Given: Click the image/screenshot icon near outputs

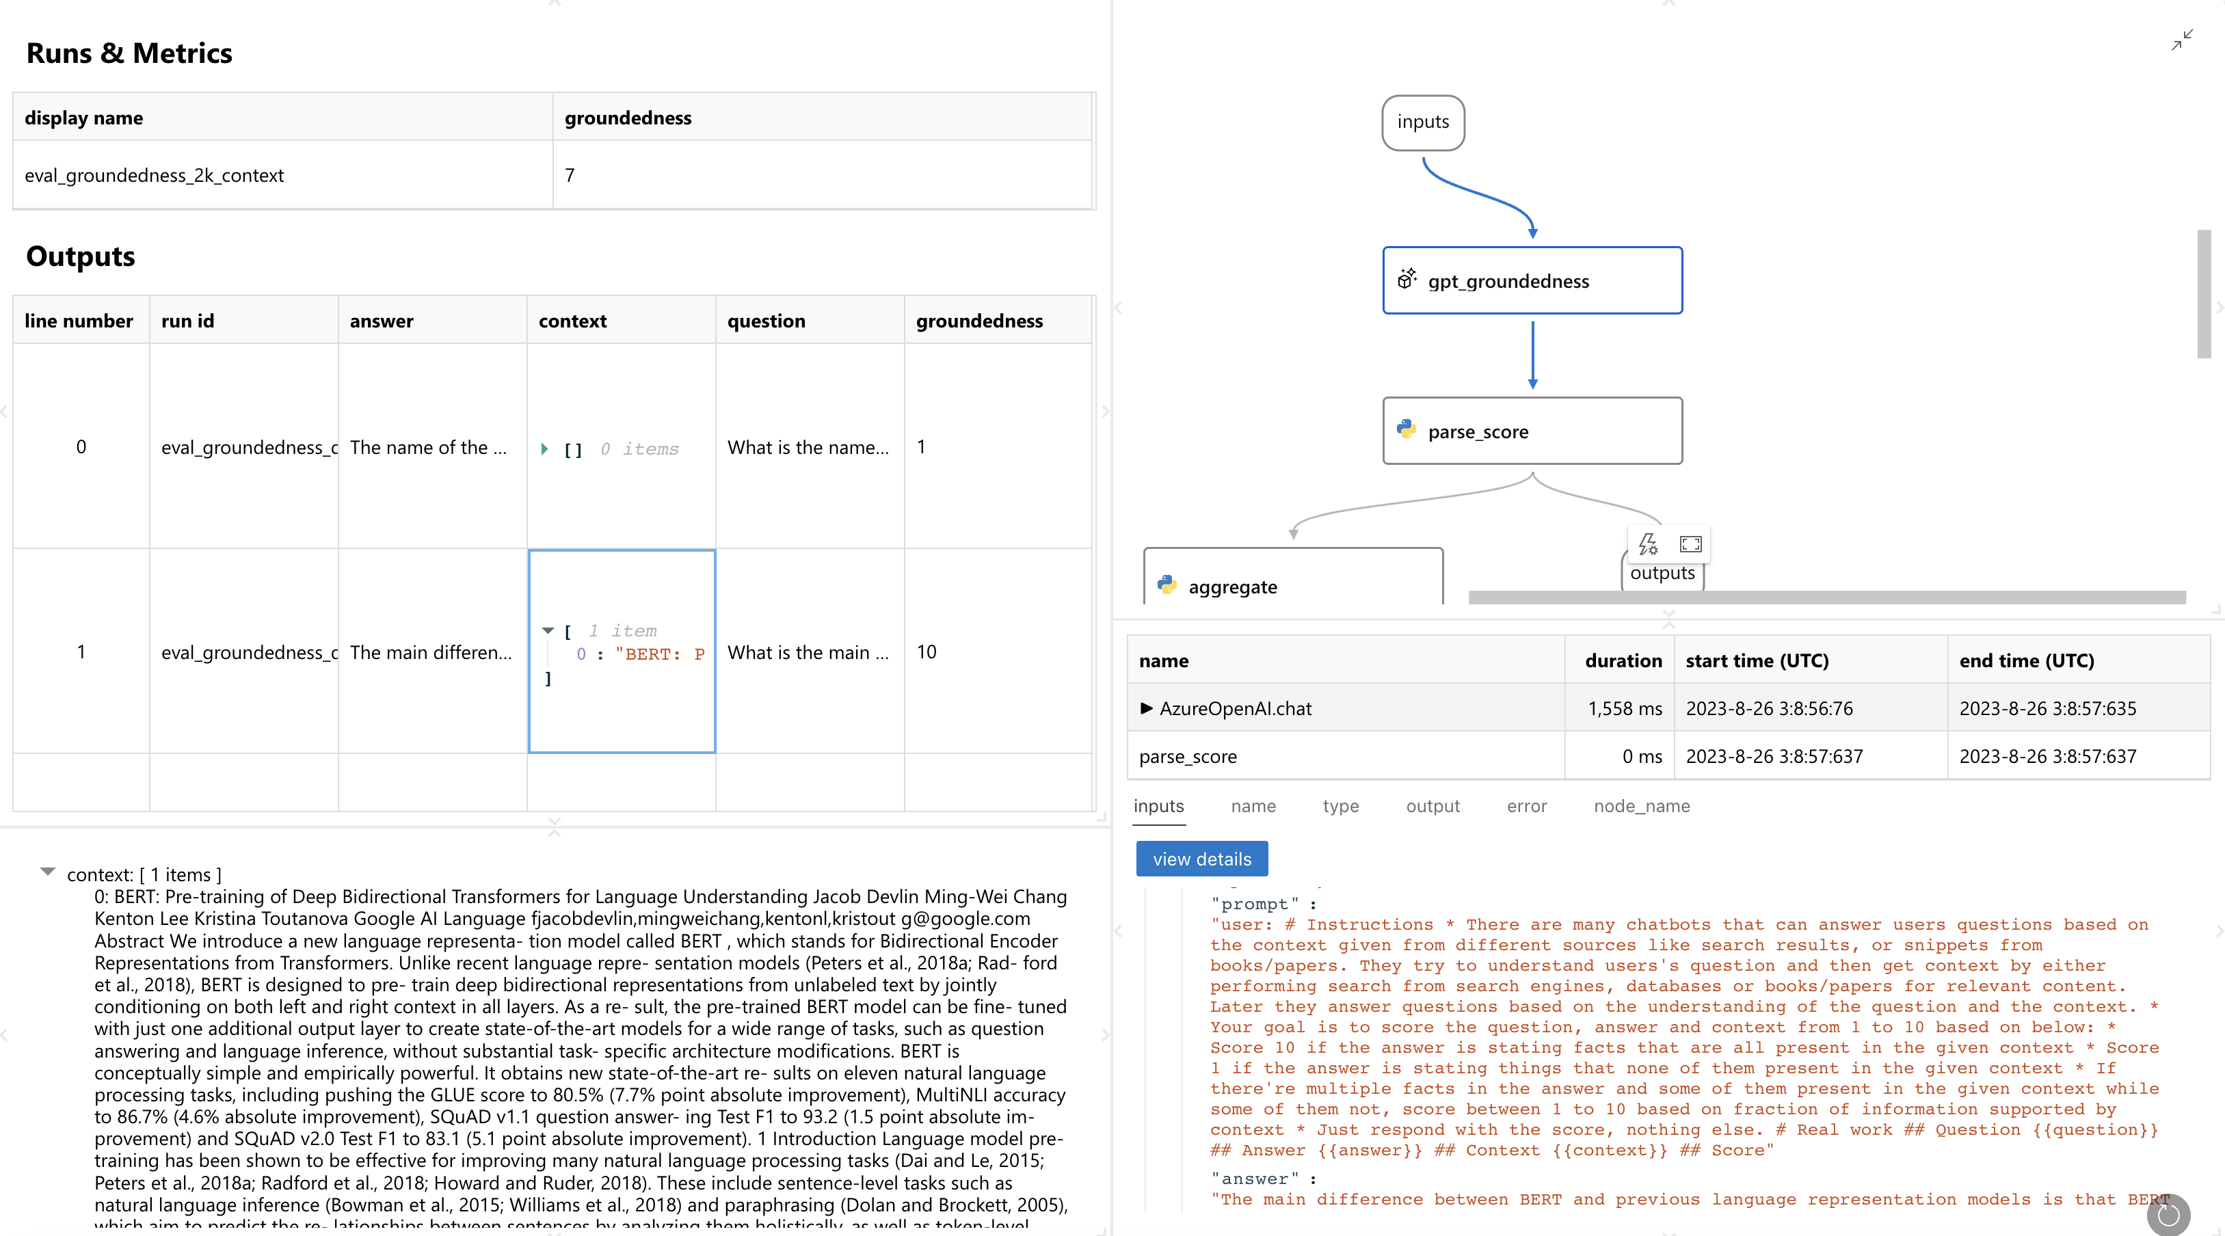Looking at the screenshot, I should point(1691,543).
